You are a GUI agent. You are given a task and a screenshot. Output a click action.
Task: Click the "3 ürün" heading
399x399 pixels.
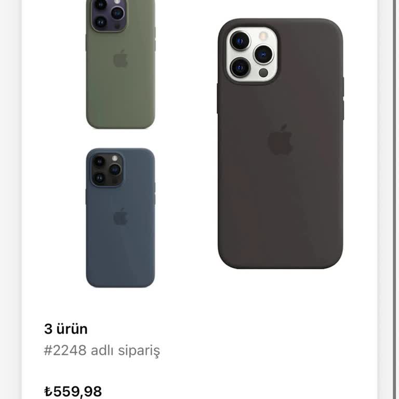[66, 329]
